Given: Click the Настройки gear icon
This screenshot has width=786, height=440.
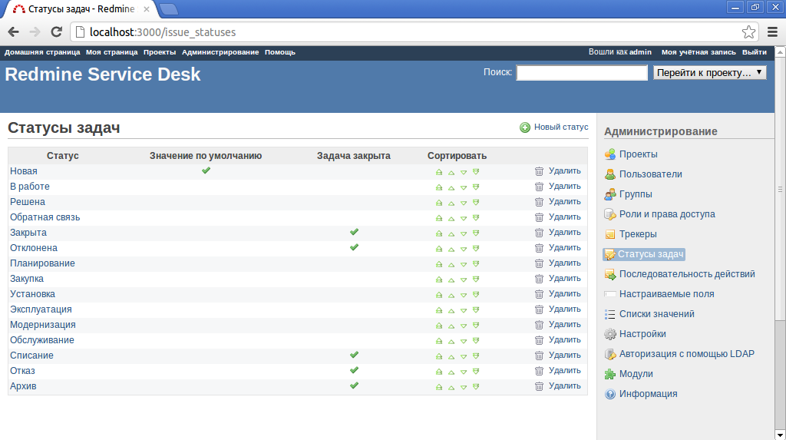Looking at the screenshot, I should pyautogui.click(x=610, y=333).
